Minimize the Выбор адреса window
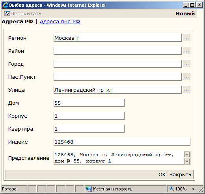 186,5
